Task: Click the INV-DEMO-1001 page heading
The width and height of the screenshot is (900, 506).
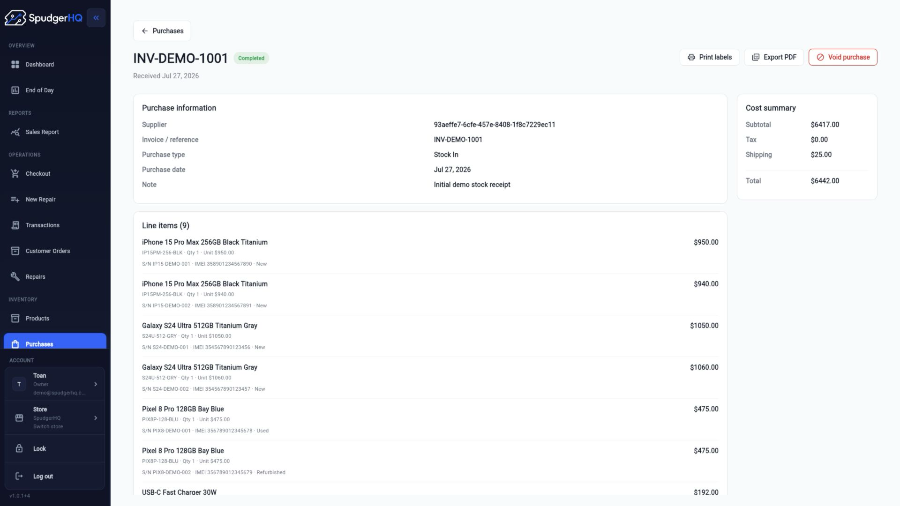Action: tap(180, 58)
